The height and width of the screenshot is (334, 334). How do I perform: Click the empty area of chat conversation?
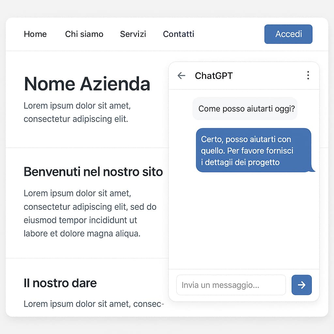click(x=244, y=222)
